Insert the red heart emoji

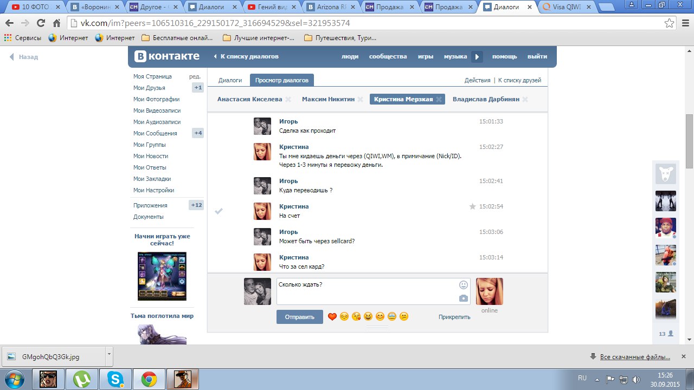click(332, 317)
